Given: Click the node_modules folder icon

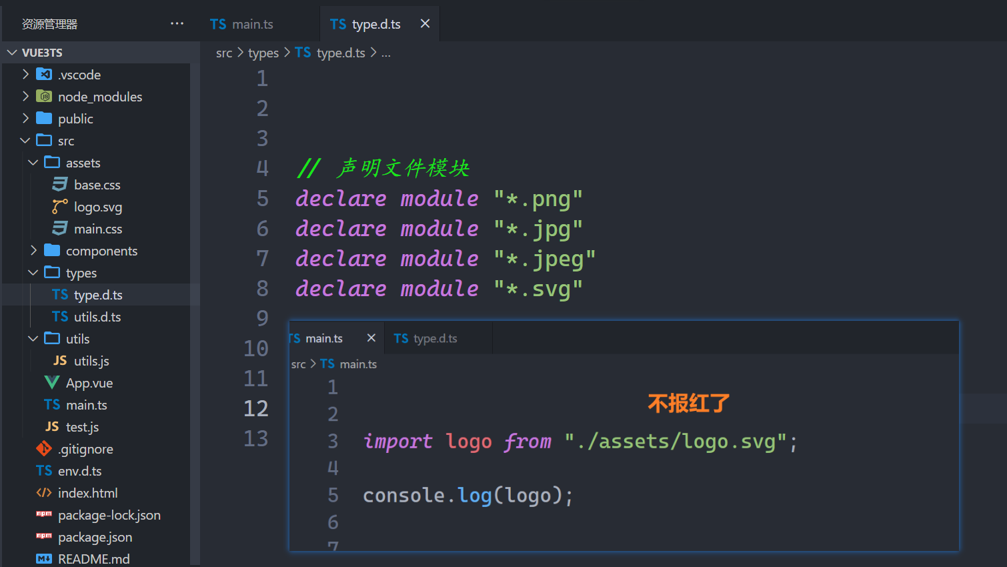Looking at the screenshot, I should [44, 96].
